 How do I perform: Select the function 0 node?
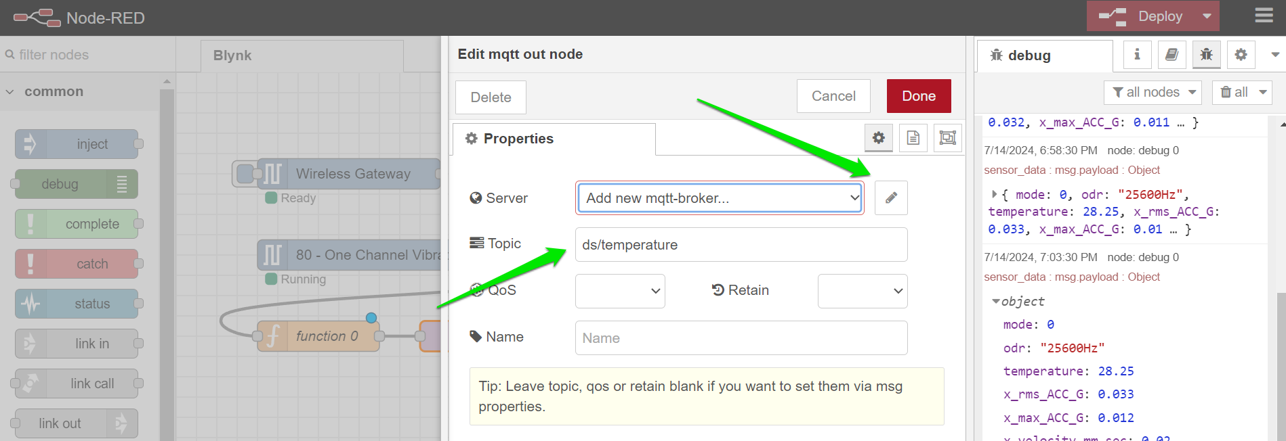[x=318, y=336]
